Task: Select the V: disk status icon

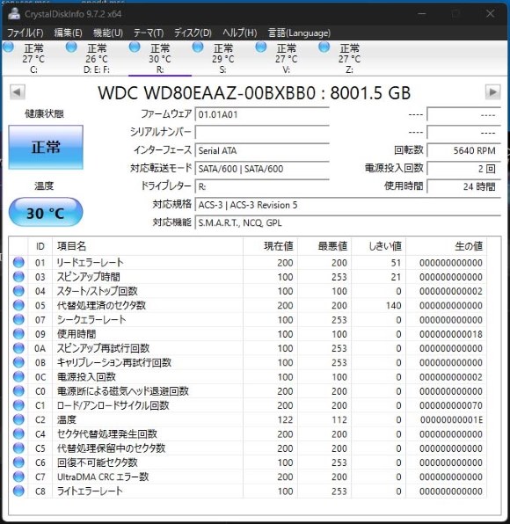Action: (261, 47)
